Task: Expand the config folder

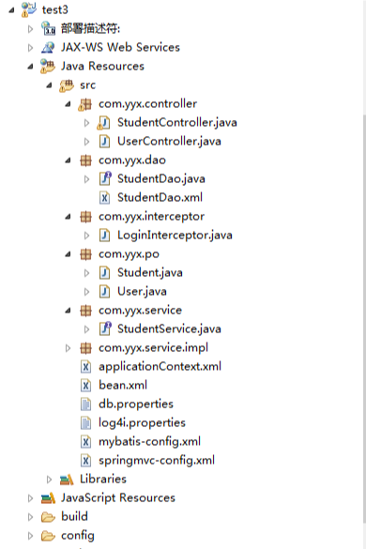Action: [30, 536]
